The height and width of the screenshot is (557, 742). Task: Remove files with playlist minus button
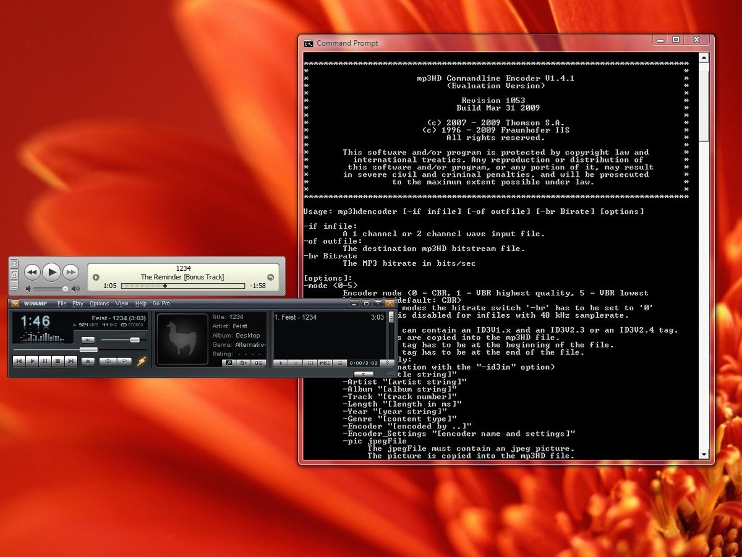click(x=295, y=364)
